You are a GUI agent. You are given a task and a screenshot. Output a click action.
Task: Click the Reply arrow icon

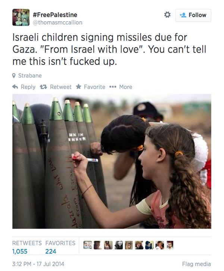point(15,87)
